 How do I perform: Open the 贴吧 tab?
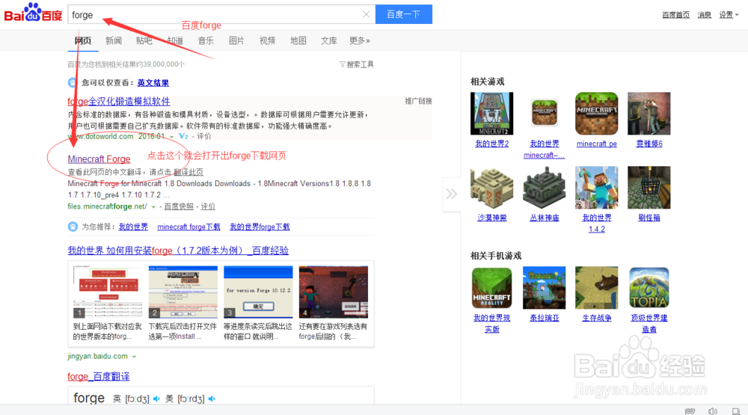(144, 40)
